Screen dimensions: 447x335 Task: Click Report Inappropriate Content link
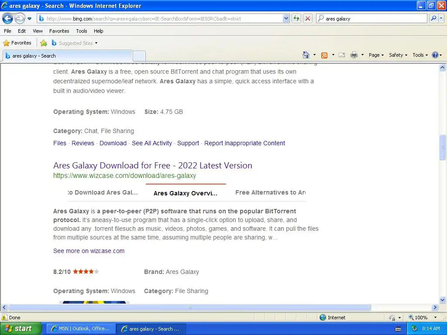[244, 143]
